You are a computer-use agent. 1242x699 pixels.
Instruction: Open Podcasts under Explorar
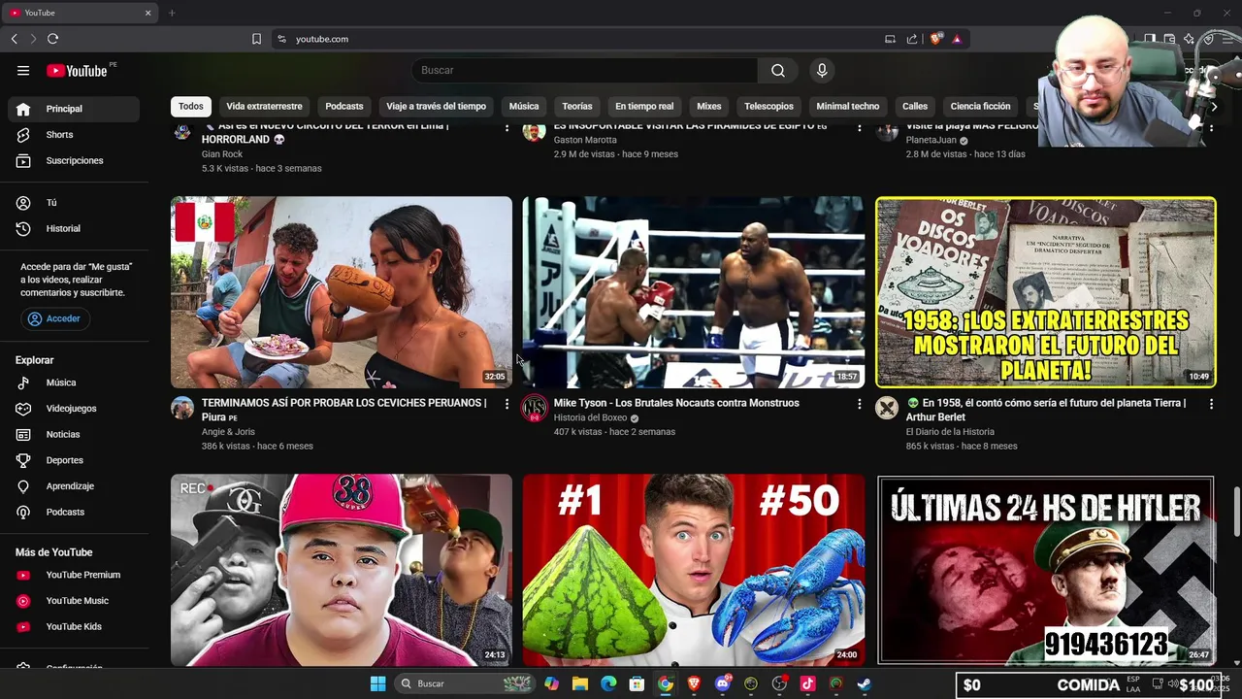(74, 512)
